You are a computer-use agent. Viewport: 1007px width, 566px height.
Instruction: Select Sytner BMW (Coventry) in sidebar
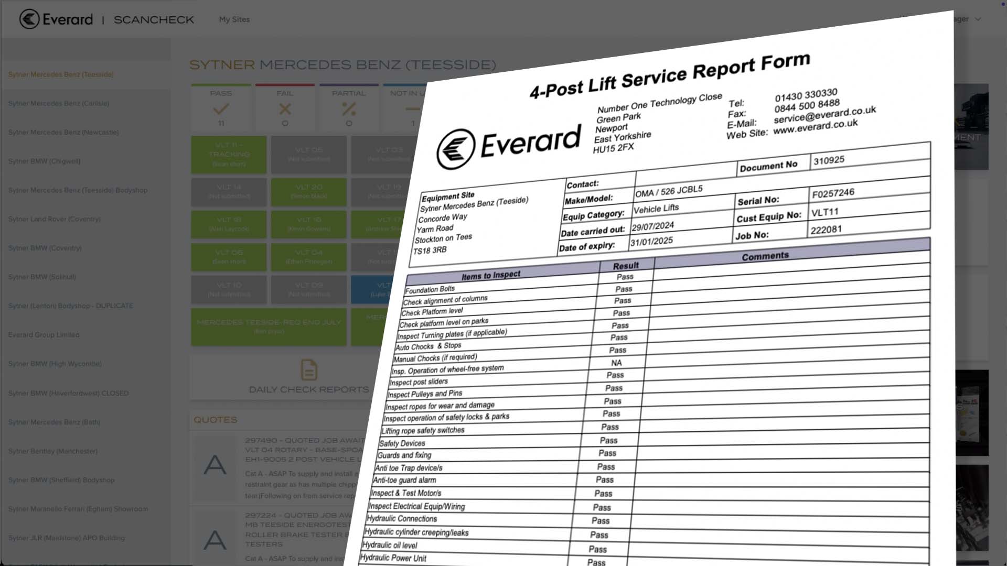[x=45, y=248]
